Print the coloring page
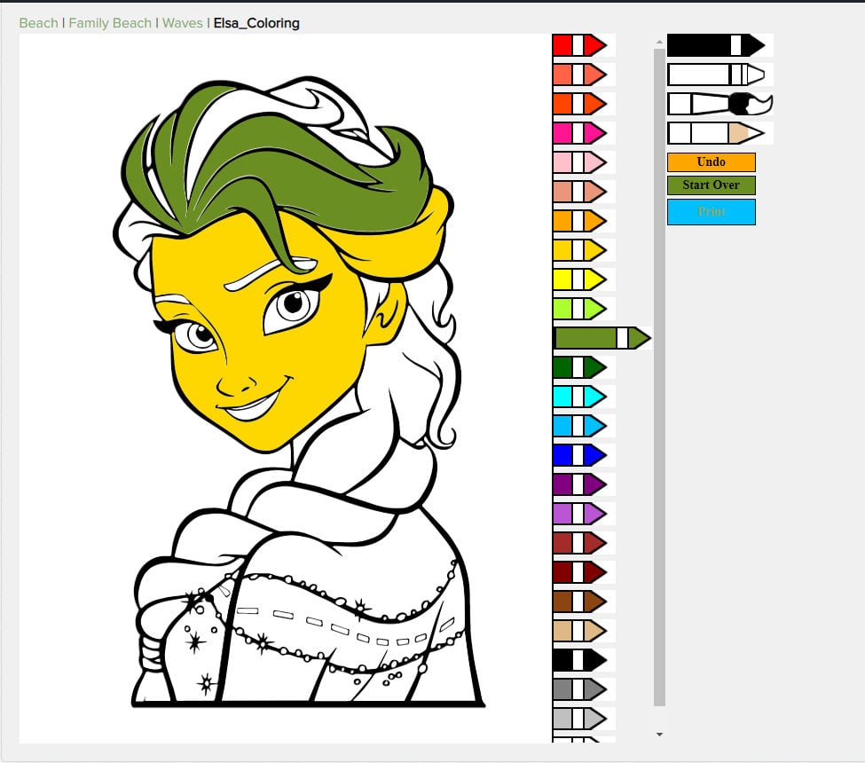The height and width of the screenshot is (763, 865). pyautogui.click(x=712, y=212)
